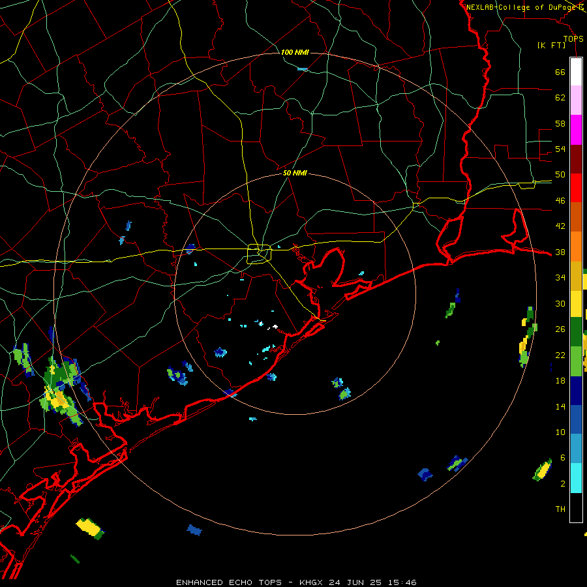Select the light pink legend color band
Screen dimensions: 587x587
pos(576,100)
